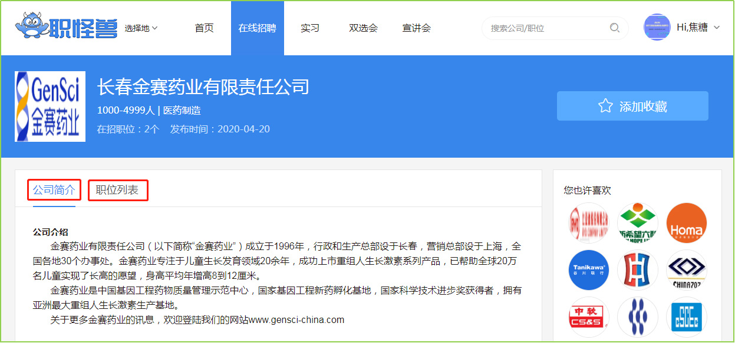Click the GenSci 金赛药业 company logo

(x=50, y=106)
